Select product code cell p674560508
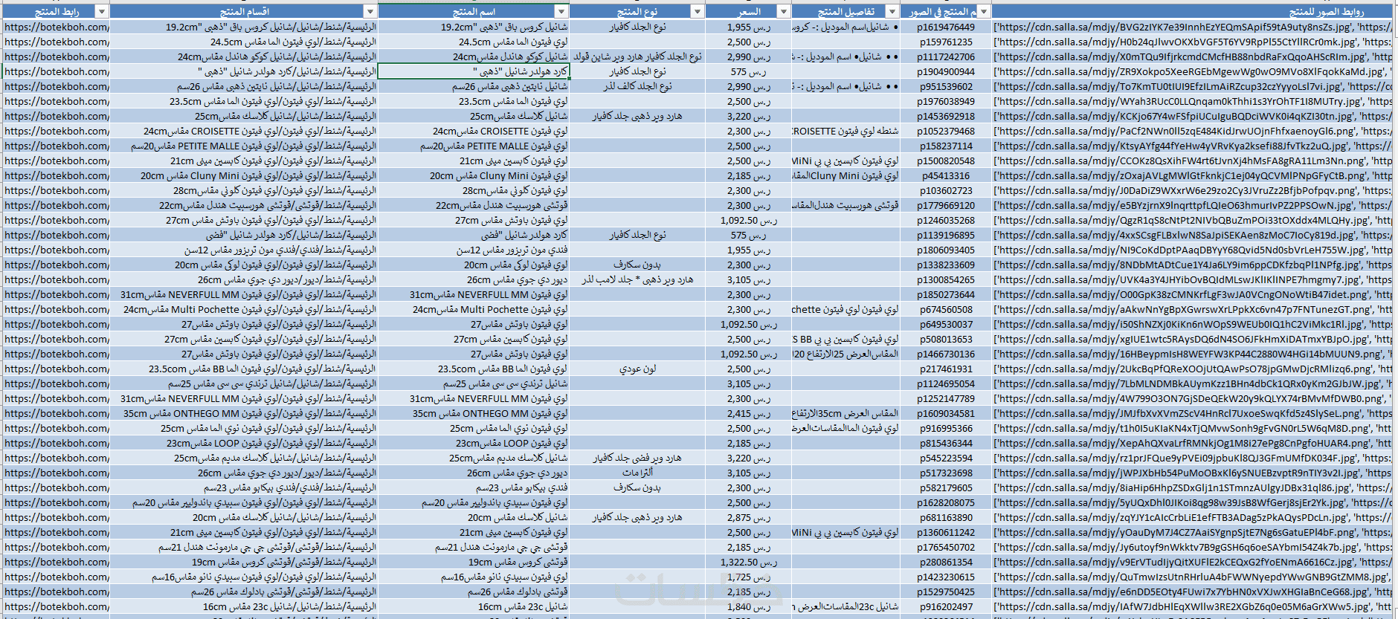The width and height of the screenshot is (1398, 619). (x=946, y=309)
